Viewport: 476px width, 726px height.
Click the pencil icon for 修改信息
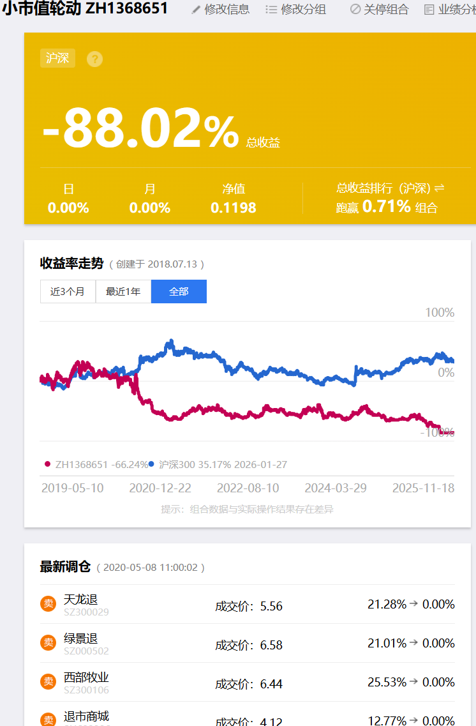pyautogui.click(x=196, y=10)
